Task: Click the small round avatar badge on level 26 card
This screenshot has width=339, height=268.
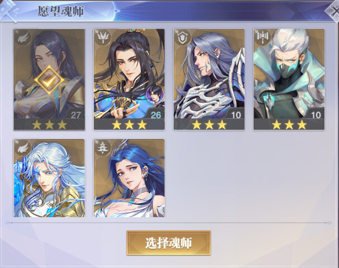Action: click(x=155, y=94)
